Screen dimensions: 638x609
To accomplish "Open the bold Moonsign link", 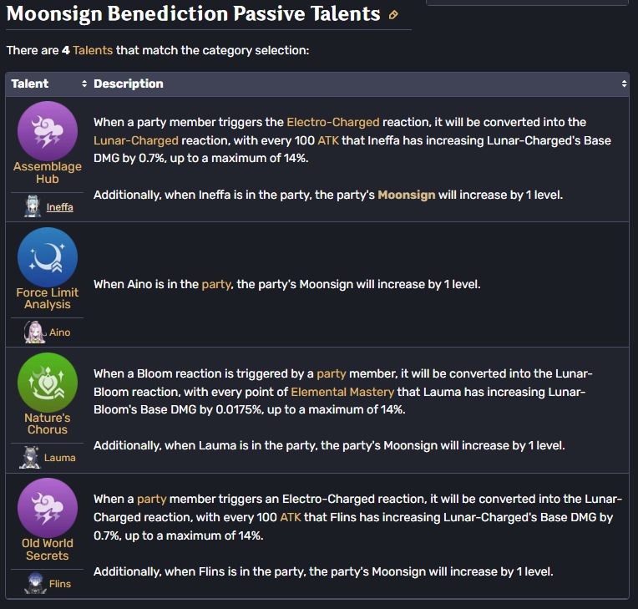I will (407, 195).
